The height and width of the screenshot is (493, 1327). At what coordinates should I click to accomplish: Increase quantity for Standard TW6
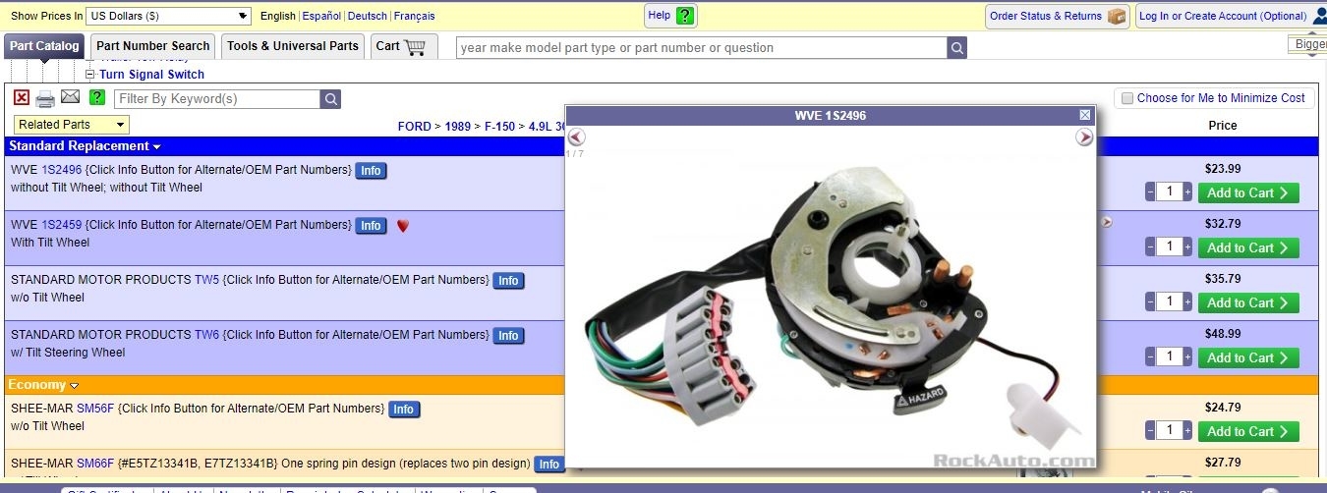point(1187,357)
